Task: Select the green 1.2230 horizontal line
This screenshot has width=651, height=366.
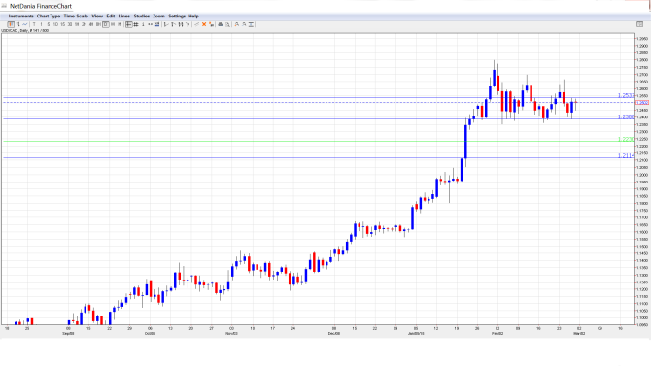Action: point(319,142)
